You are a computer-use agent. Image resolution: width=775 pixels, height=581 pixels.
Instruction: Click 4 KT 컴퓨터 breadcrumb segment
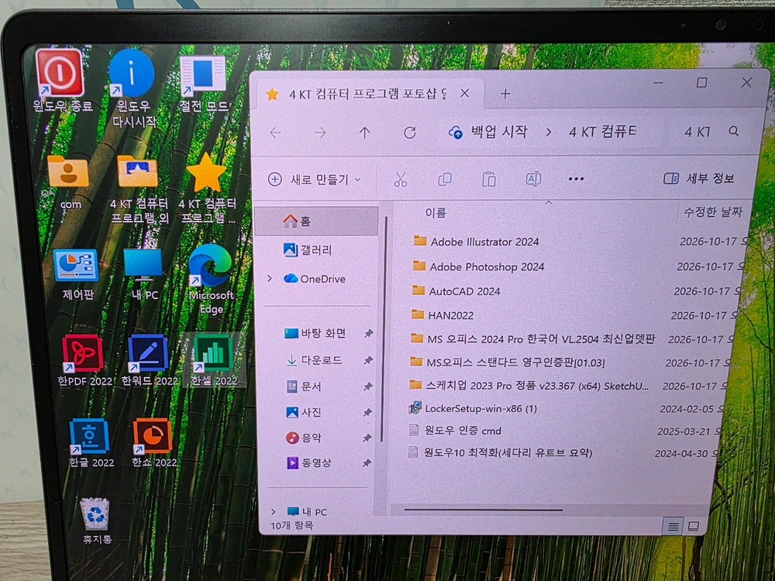pyautogui.click(x=602, y=132)
